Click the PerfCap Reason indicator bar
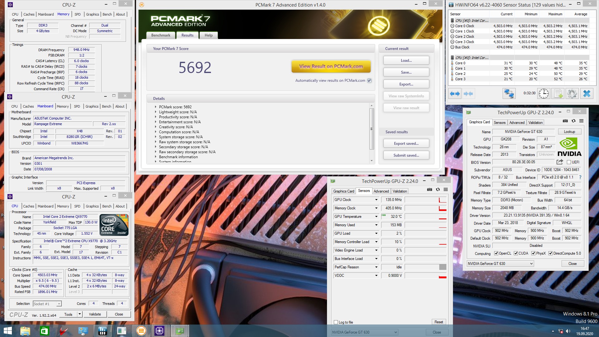The height and width of the screenshot is (337, 599). click(426, 267)
